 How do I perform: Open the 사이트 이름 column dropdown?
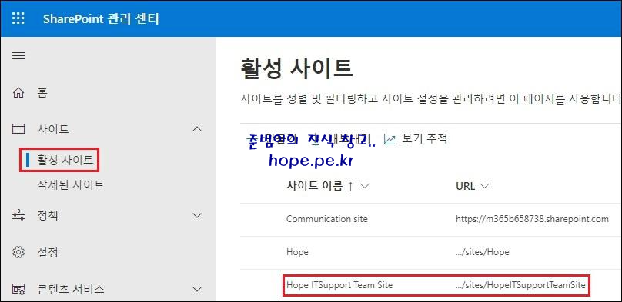coord(364,186)
